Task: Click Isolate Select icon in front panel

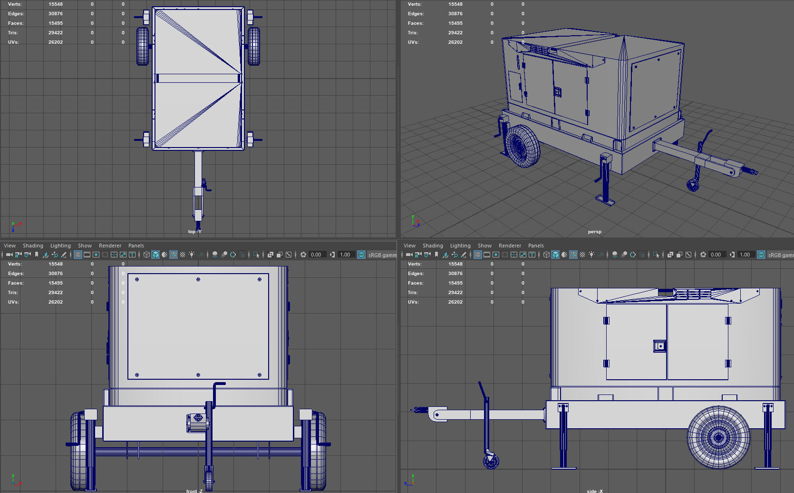Action: pos(256,255)
